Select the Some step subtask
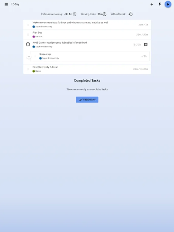The width and height of the screenshot is (174, 232). [90, 56]
